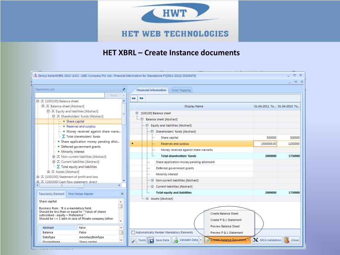Collapse [100100] Balance sheet in data grid
Viewport: 340px width, 255px height.
pos(137,113)
